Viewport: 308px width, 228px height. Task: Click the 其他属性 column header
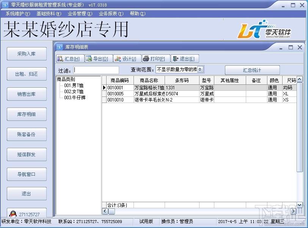(x=230, y=80)
